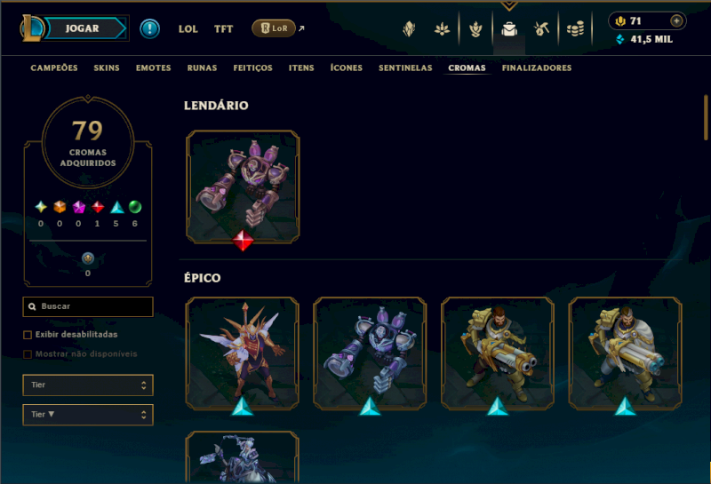The width and height of the screenshot is (711, 484).
Task: Click the plus icon to buy RP
Action: 676,20
